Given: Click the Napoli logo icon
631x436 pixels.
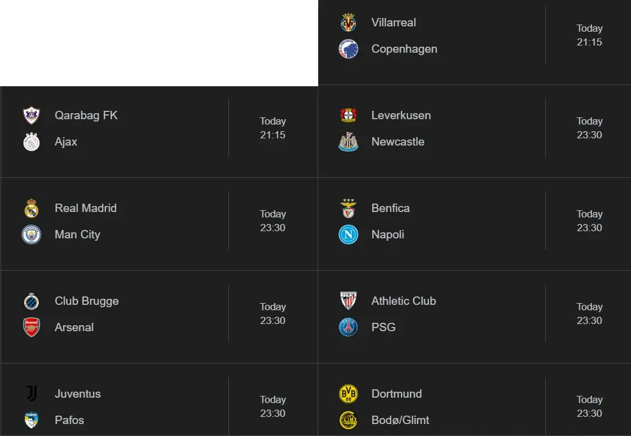Looking at the screenshot, I should pyautogui.click(x=348, y=235).
